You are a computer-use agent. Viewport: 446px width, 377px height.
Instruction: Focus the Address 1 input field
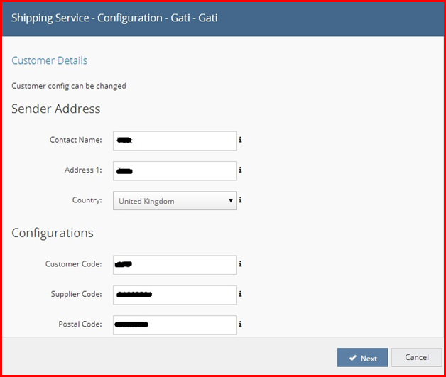(x=175, y=171)
